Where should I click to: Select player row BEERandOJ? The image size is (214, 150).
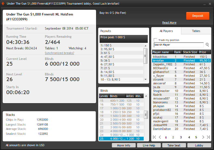pyautogui.click(x=181, y=68)
